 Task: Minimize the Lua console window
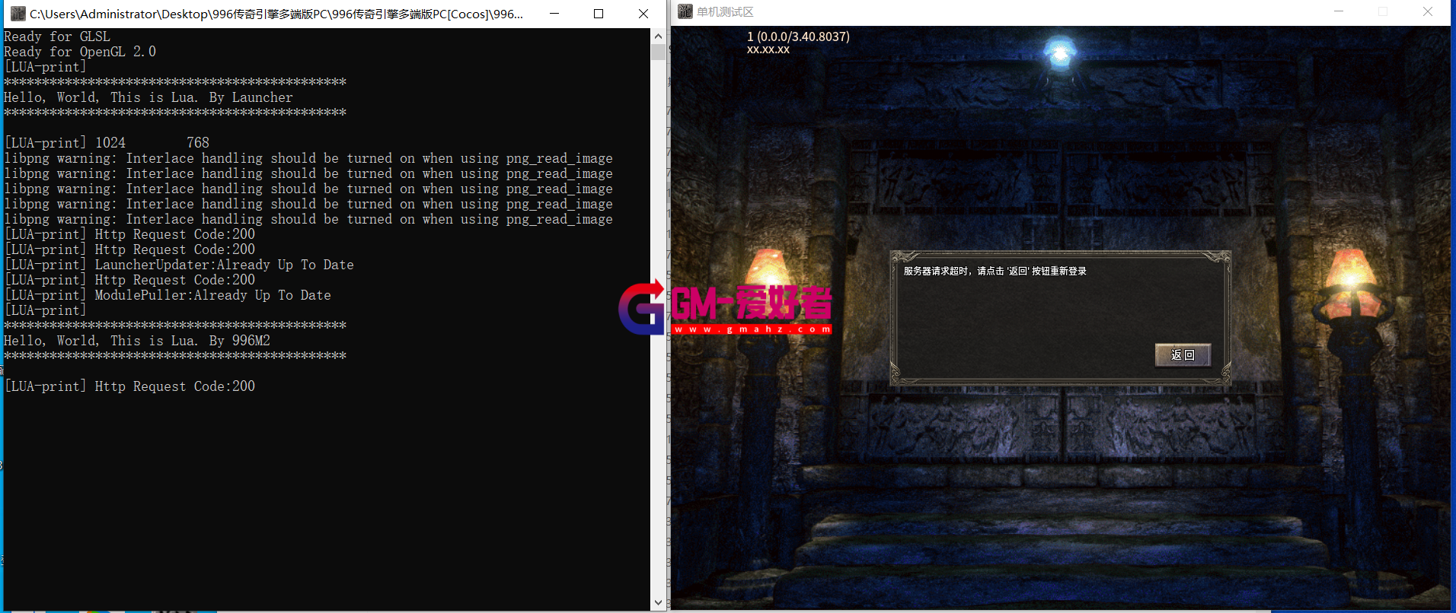(x=554, y=14)
